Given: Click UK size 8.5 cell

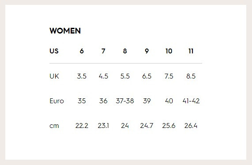Looking at the screenshot, I should (191, 76).
